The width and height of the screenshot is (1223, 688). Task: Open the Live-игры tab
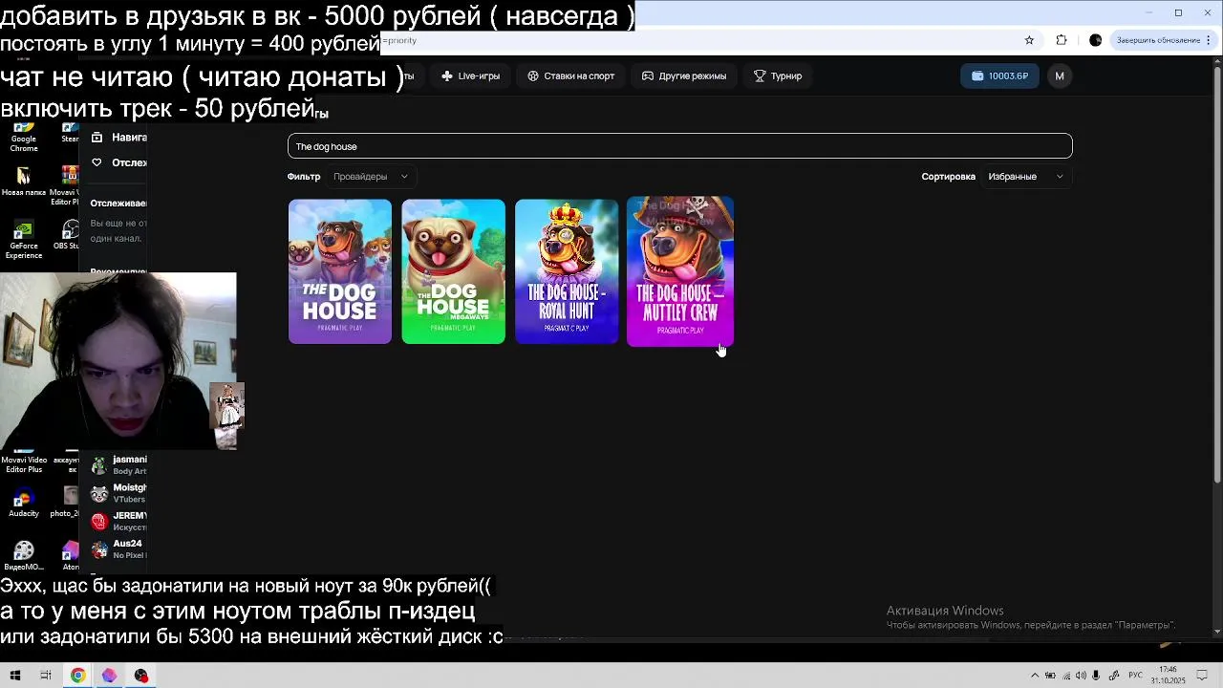[x=470, y=75]
